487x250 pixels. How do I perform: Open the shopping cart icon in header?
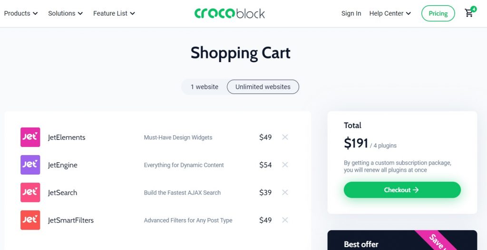pyautogui.click(x=469, y=13)
